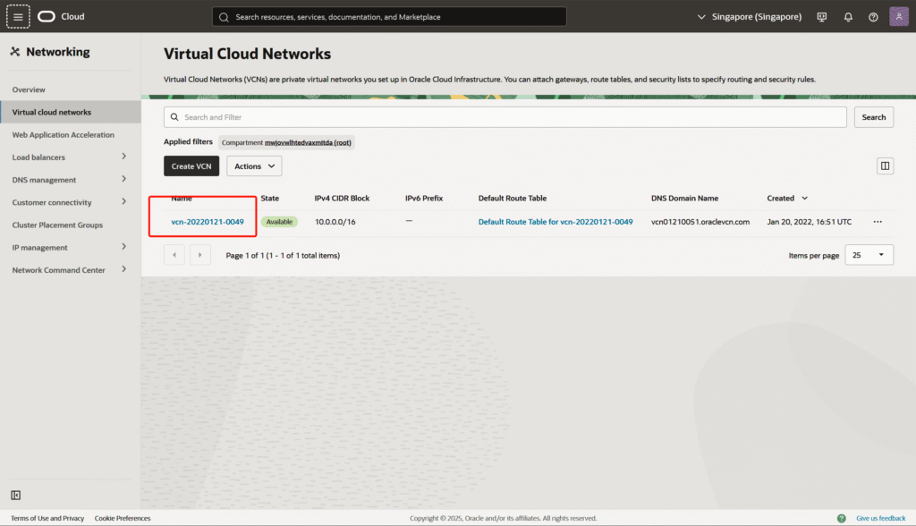Open the Singapore region dropdown
Screen dimensions: 916x526
point(750,17)
